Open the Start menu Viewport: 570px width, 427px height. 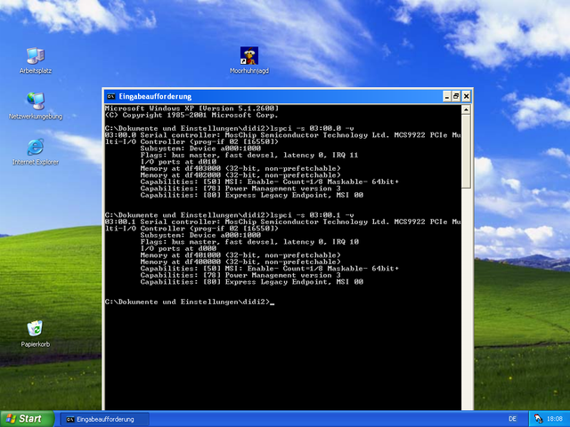(27, 419)
